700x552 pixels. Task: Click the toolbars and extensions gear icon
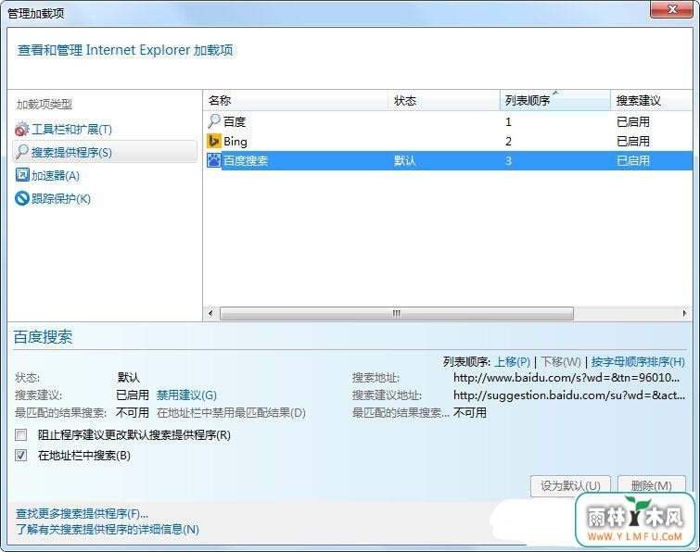[22, 130]
